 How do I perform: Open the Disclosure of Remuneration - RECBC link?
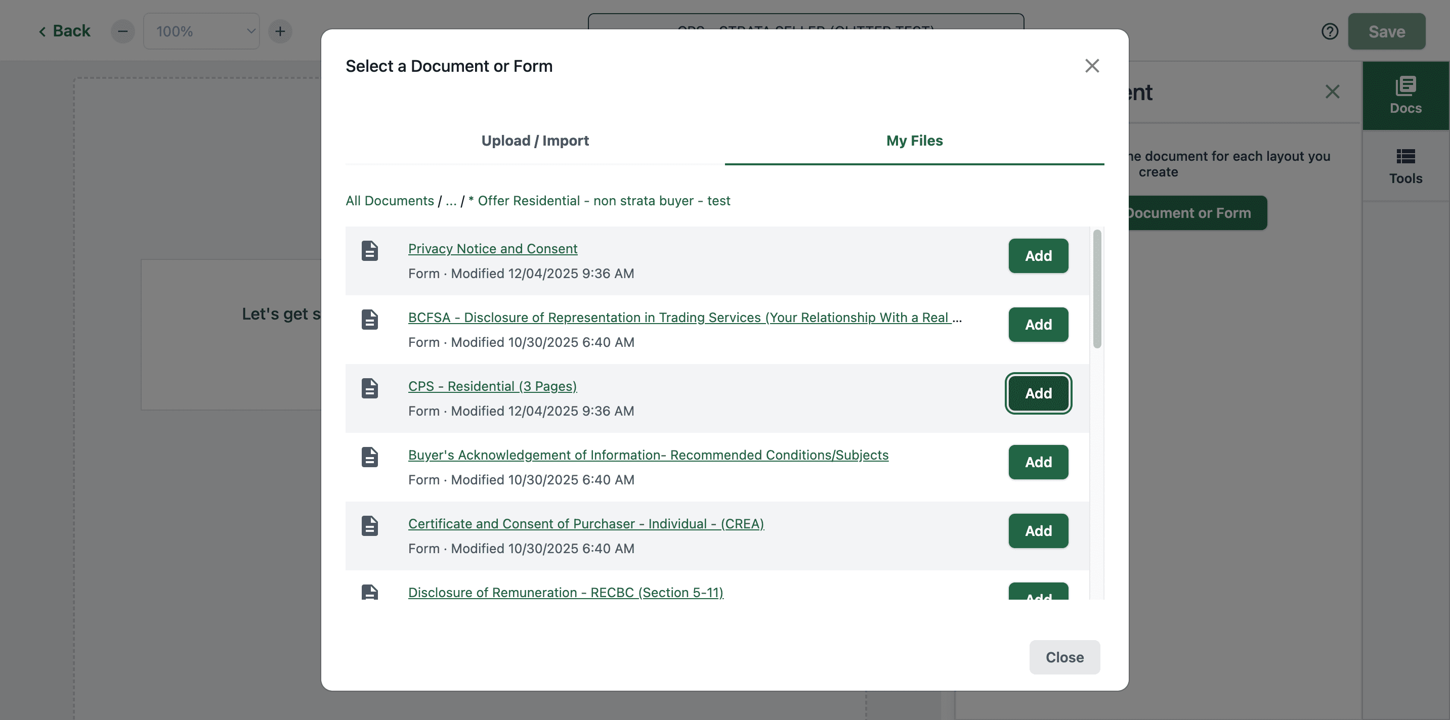566,592
